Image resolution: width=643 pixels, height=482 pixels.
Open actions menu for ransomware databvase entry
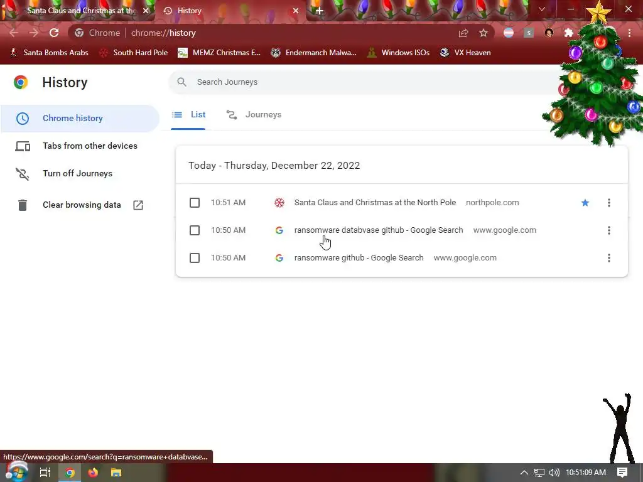[609, 230]
